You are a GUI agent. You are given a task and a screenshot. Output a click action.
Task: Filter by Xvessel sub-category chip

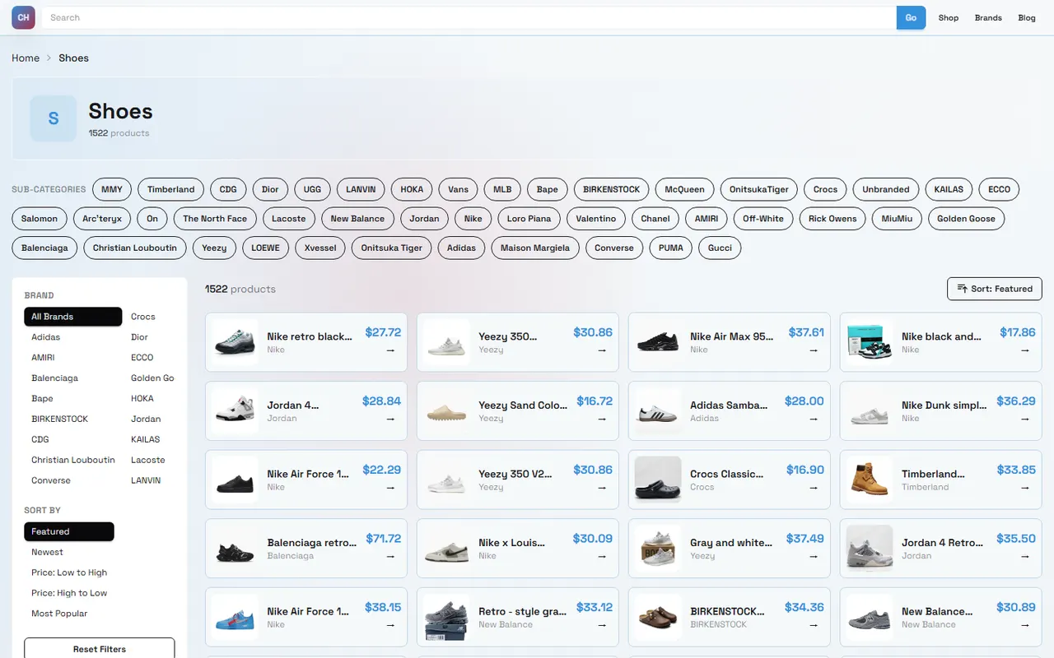[x=320, y=248]
